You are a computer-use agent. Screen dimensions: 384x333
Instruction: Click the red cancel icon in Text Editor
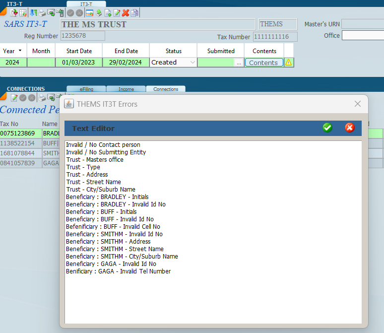(x=350, y=128)
